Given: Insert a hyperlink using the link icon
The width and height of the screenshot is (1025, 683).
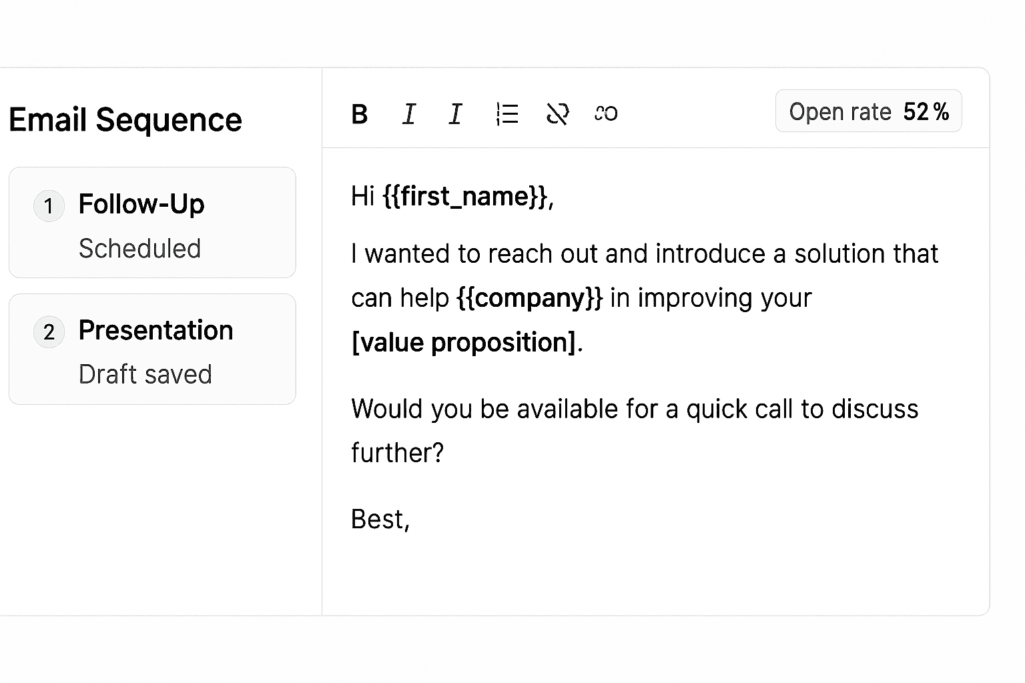Looking at the screenshot, I should (606, 114).
